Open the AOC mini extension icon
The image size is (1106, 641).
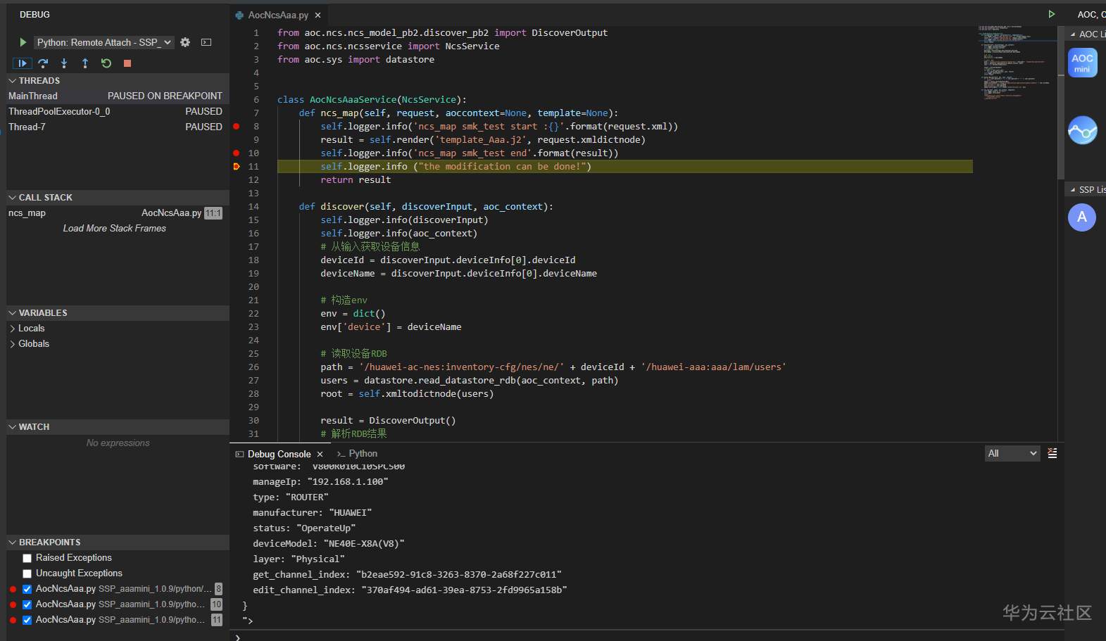pos(1082,63)
